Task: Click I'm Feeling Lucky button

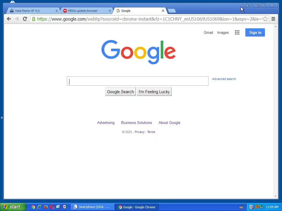Action: 154,92
